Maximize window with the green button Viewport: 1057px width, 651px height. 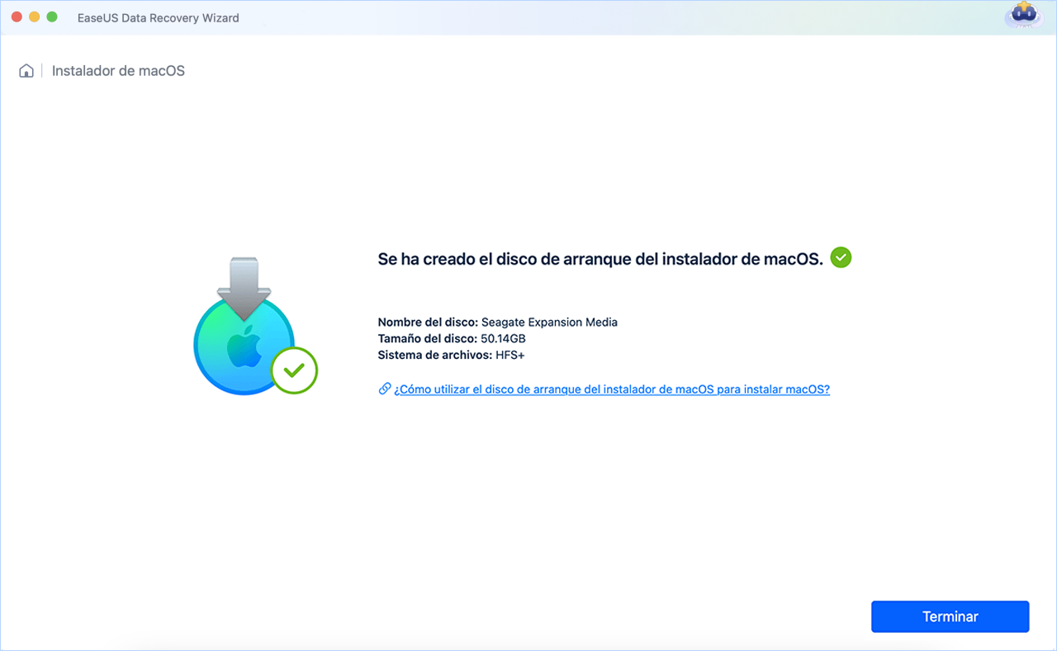pyautogui.click(x=52, y=17)
